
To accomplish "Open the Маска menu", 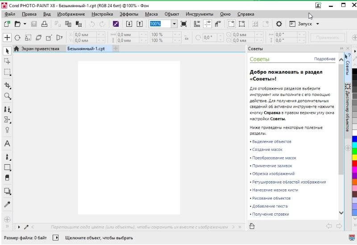I will [x=151, y=14].
